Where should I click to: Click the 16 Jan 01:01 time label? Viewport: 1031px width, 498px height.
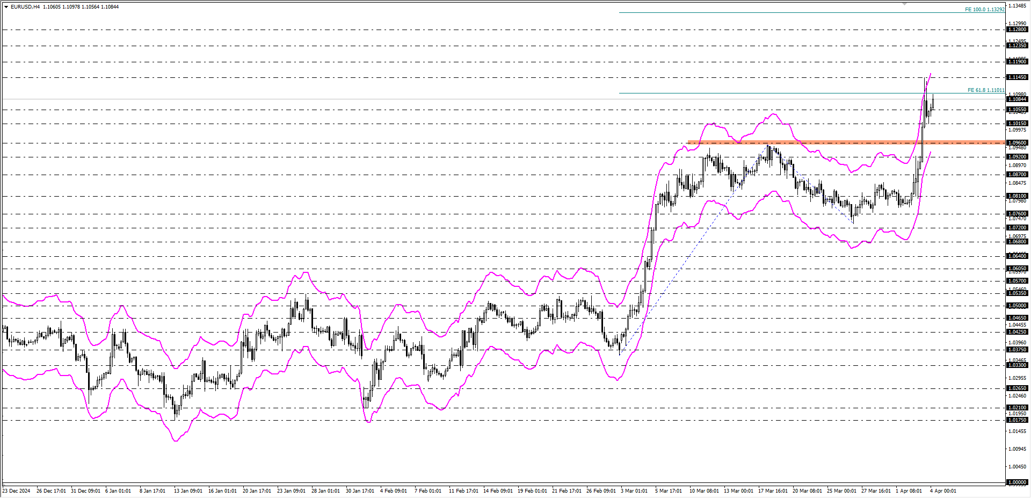223,491
